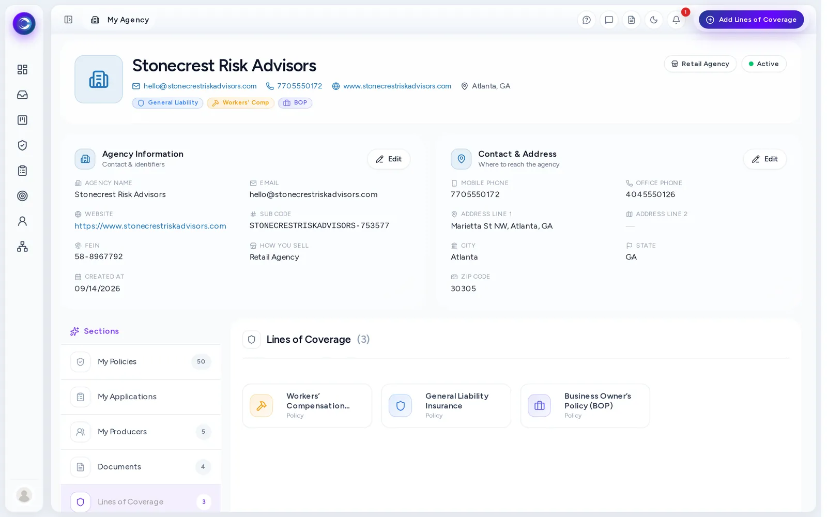Click the 7705550172 phone link in header
This screenshot has height=517, width=827.
(294, 86)
